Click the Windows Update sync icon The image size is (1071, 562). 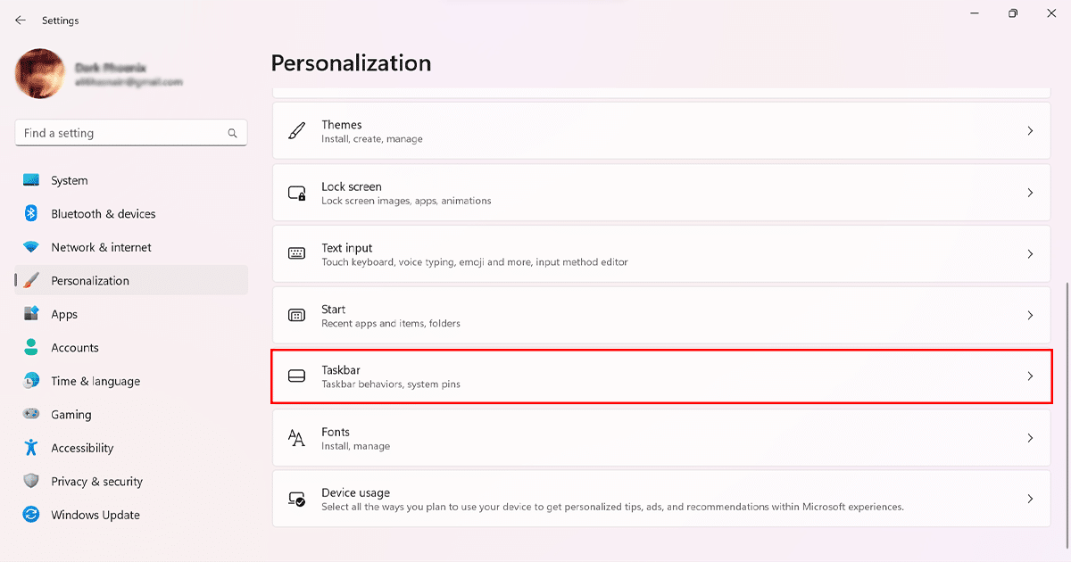(31, 515)
